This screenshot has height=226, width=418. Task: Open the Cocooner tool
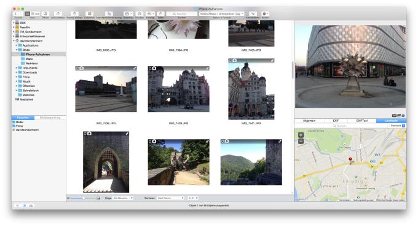tap(90, 13)
